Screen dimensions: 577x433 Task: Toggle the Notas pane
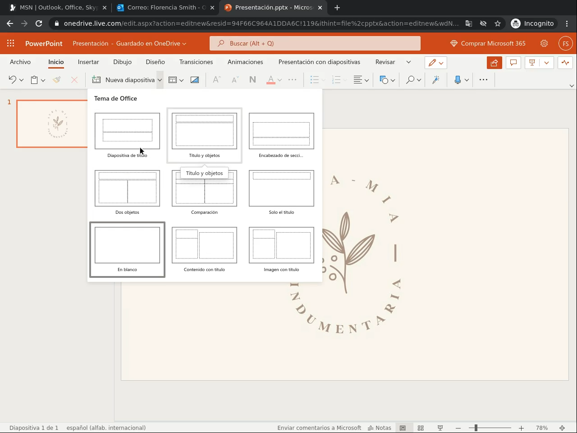coord(380,428)
